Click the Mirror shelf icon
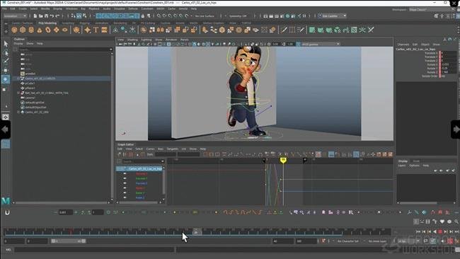 (x=161, y=30)
